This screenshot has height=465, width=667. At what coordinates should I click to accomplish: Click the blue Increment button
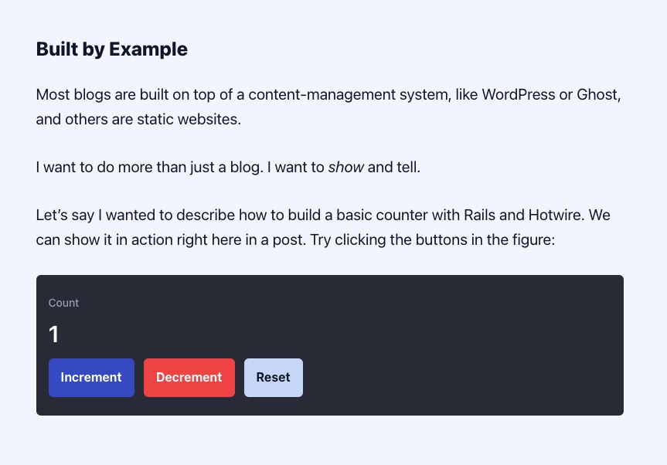(91, 378)
